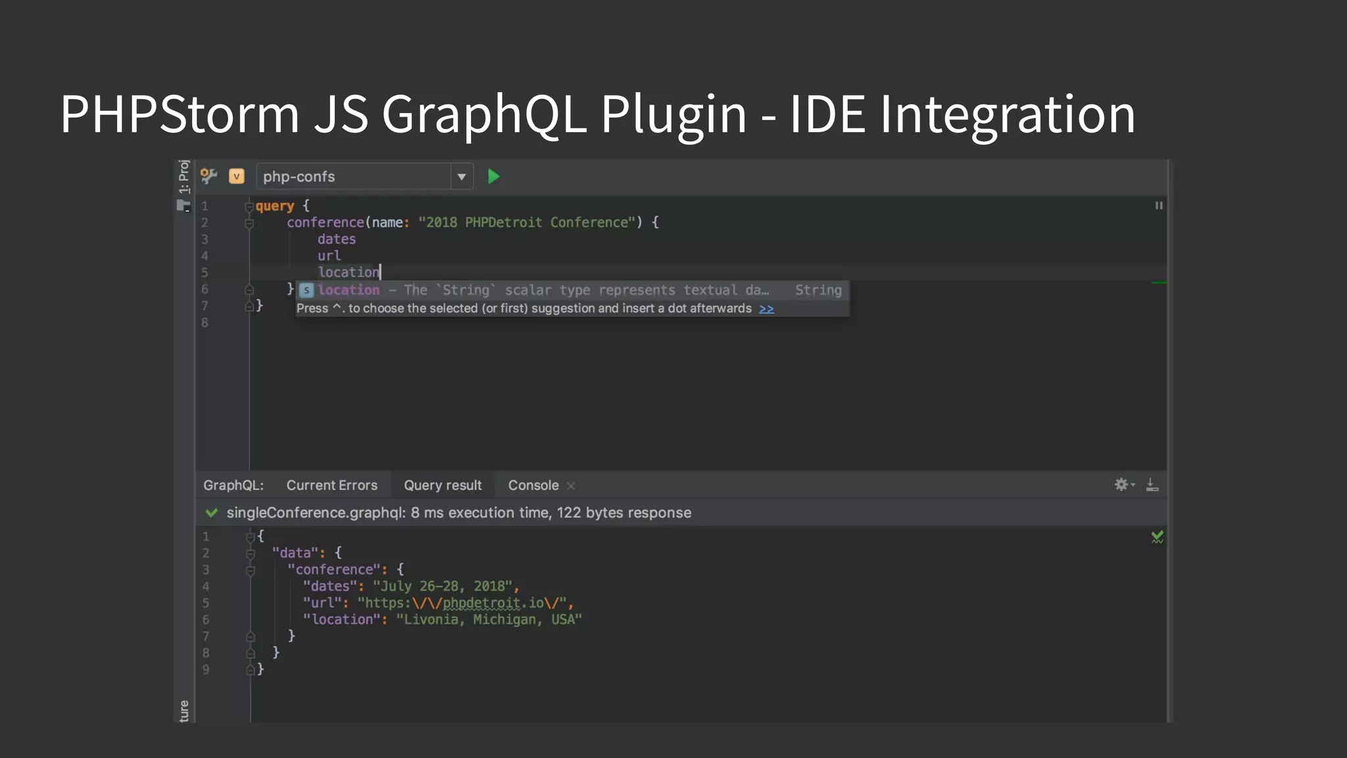Collapse the "conference" object fold in result
Image resolution: width=1347 pixels, height=758 pixels.
coord(250,570)
